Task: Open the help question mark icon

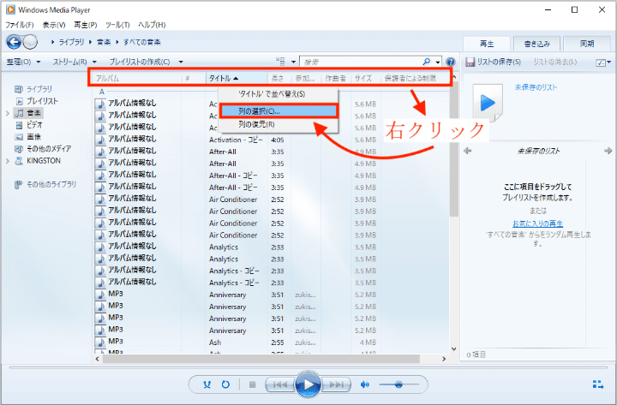Action: point(451,62)
